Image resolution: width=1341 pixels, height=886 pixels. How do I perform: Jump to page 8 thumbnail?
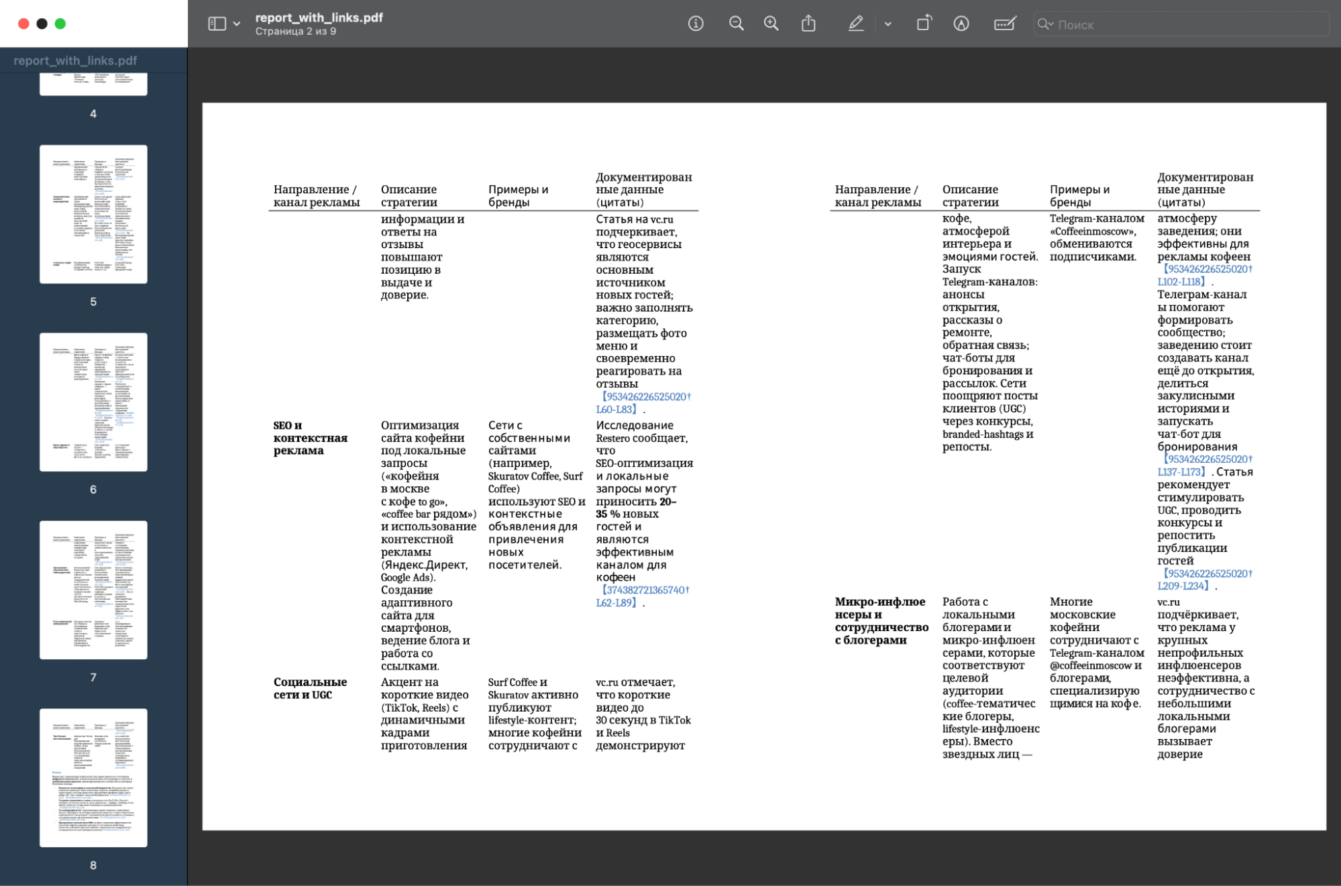click(x=93, y=777)
